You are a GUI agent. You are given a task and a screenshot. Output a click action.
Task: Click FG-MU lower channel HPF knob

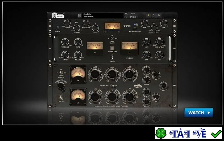pos(156,97)
